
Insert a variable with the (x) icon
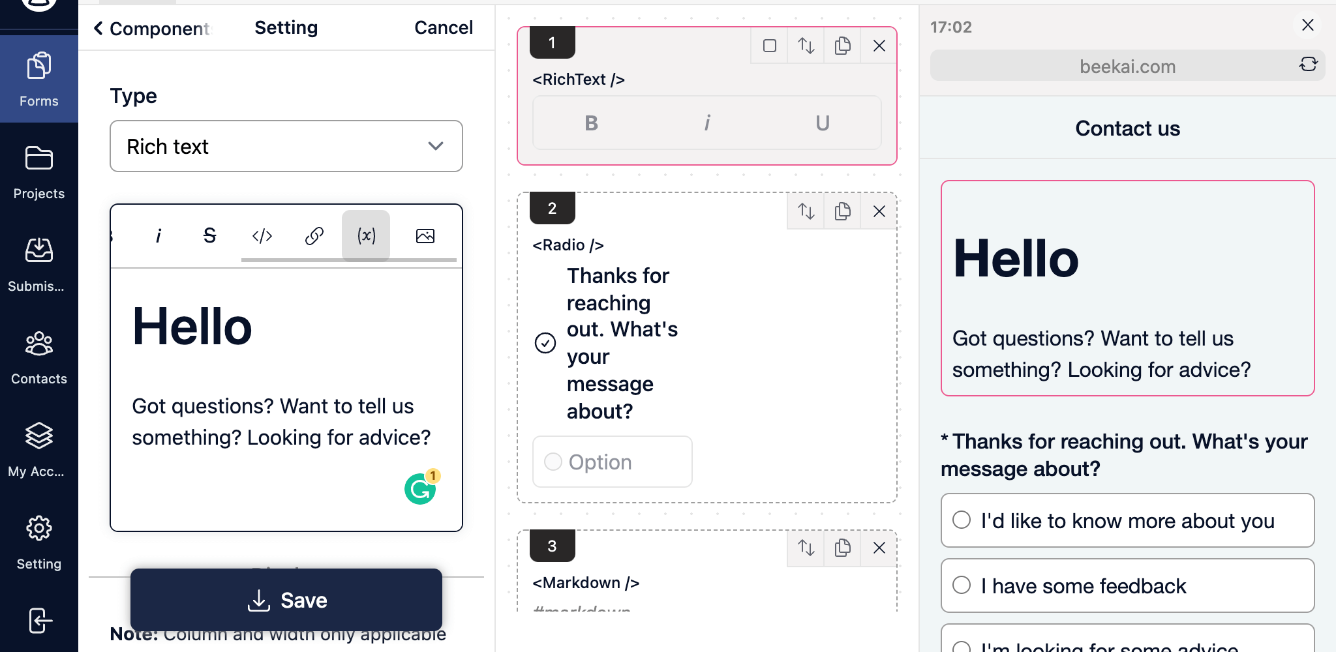[366, 235]
